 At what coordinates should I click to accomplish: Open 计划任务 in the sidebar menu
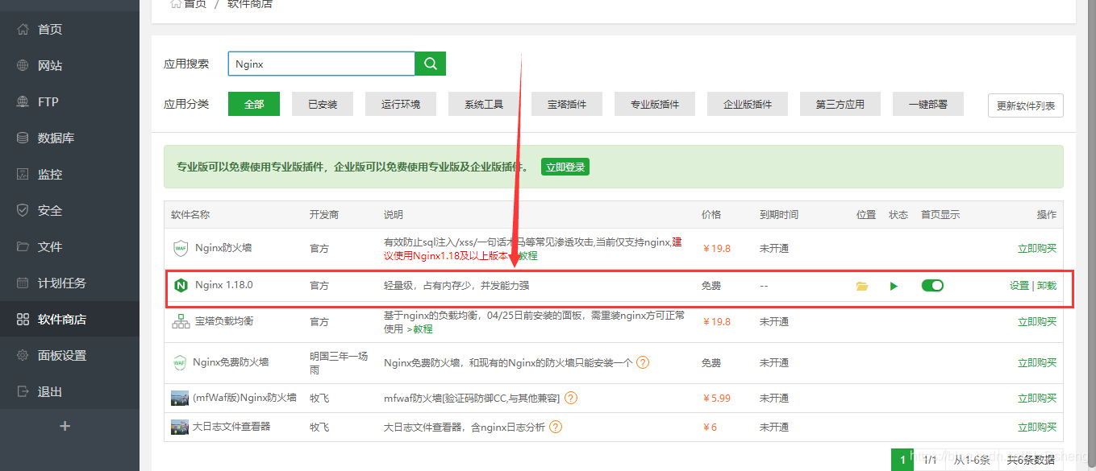(x=62, y=283)
